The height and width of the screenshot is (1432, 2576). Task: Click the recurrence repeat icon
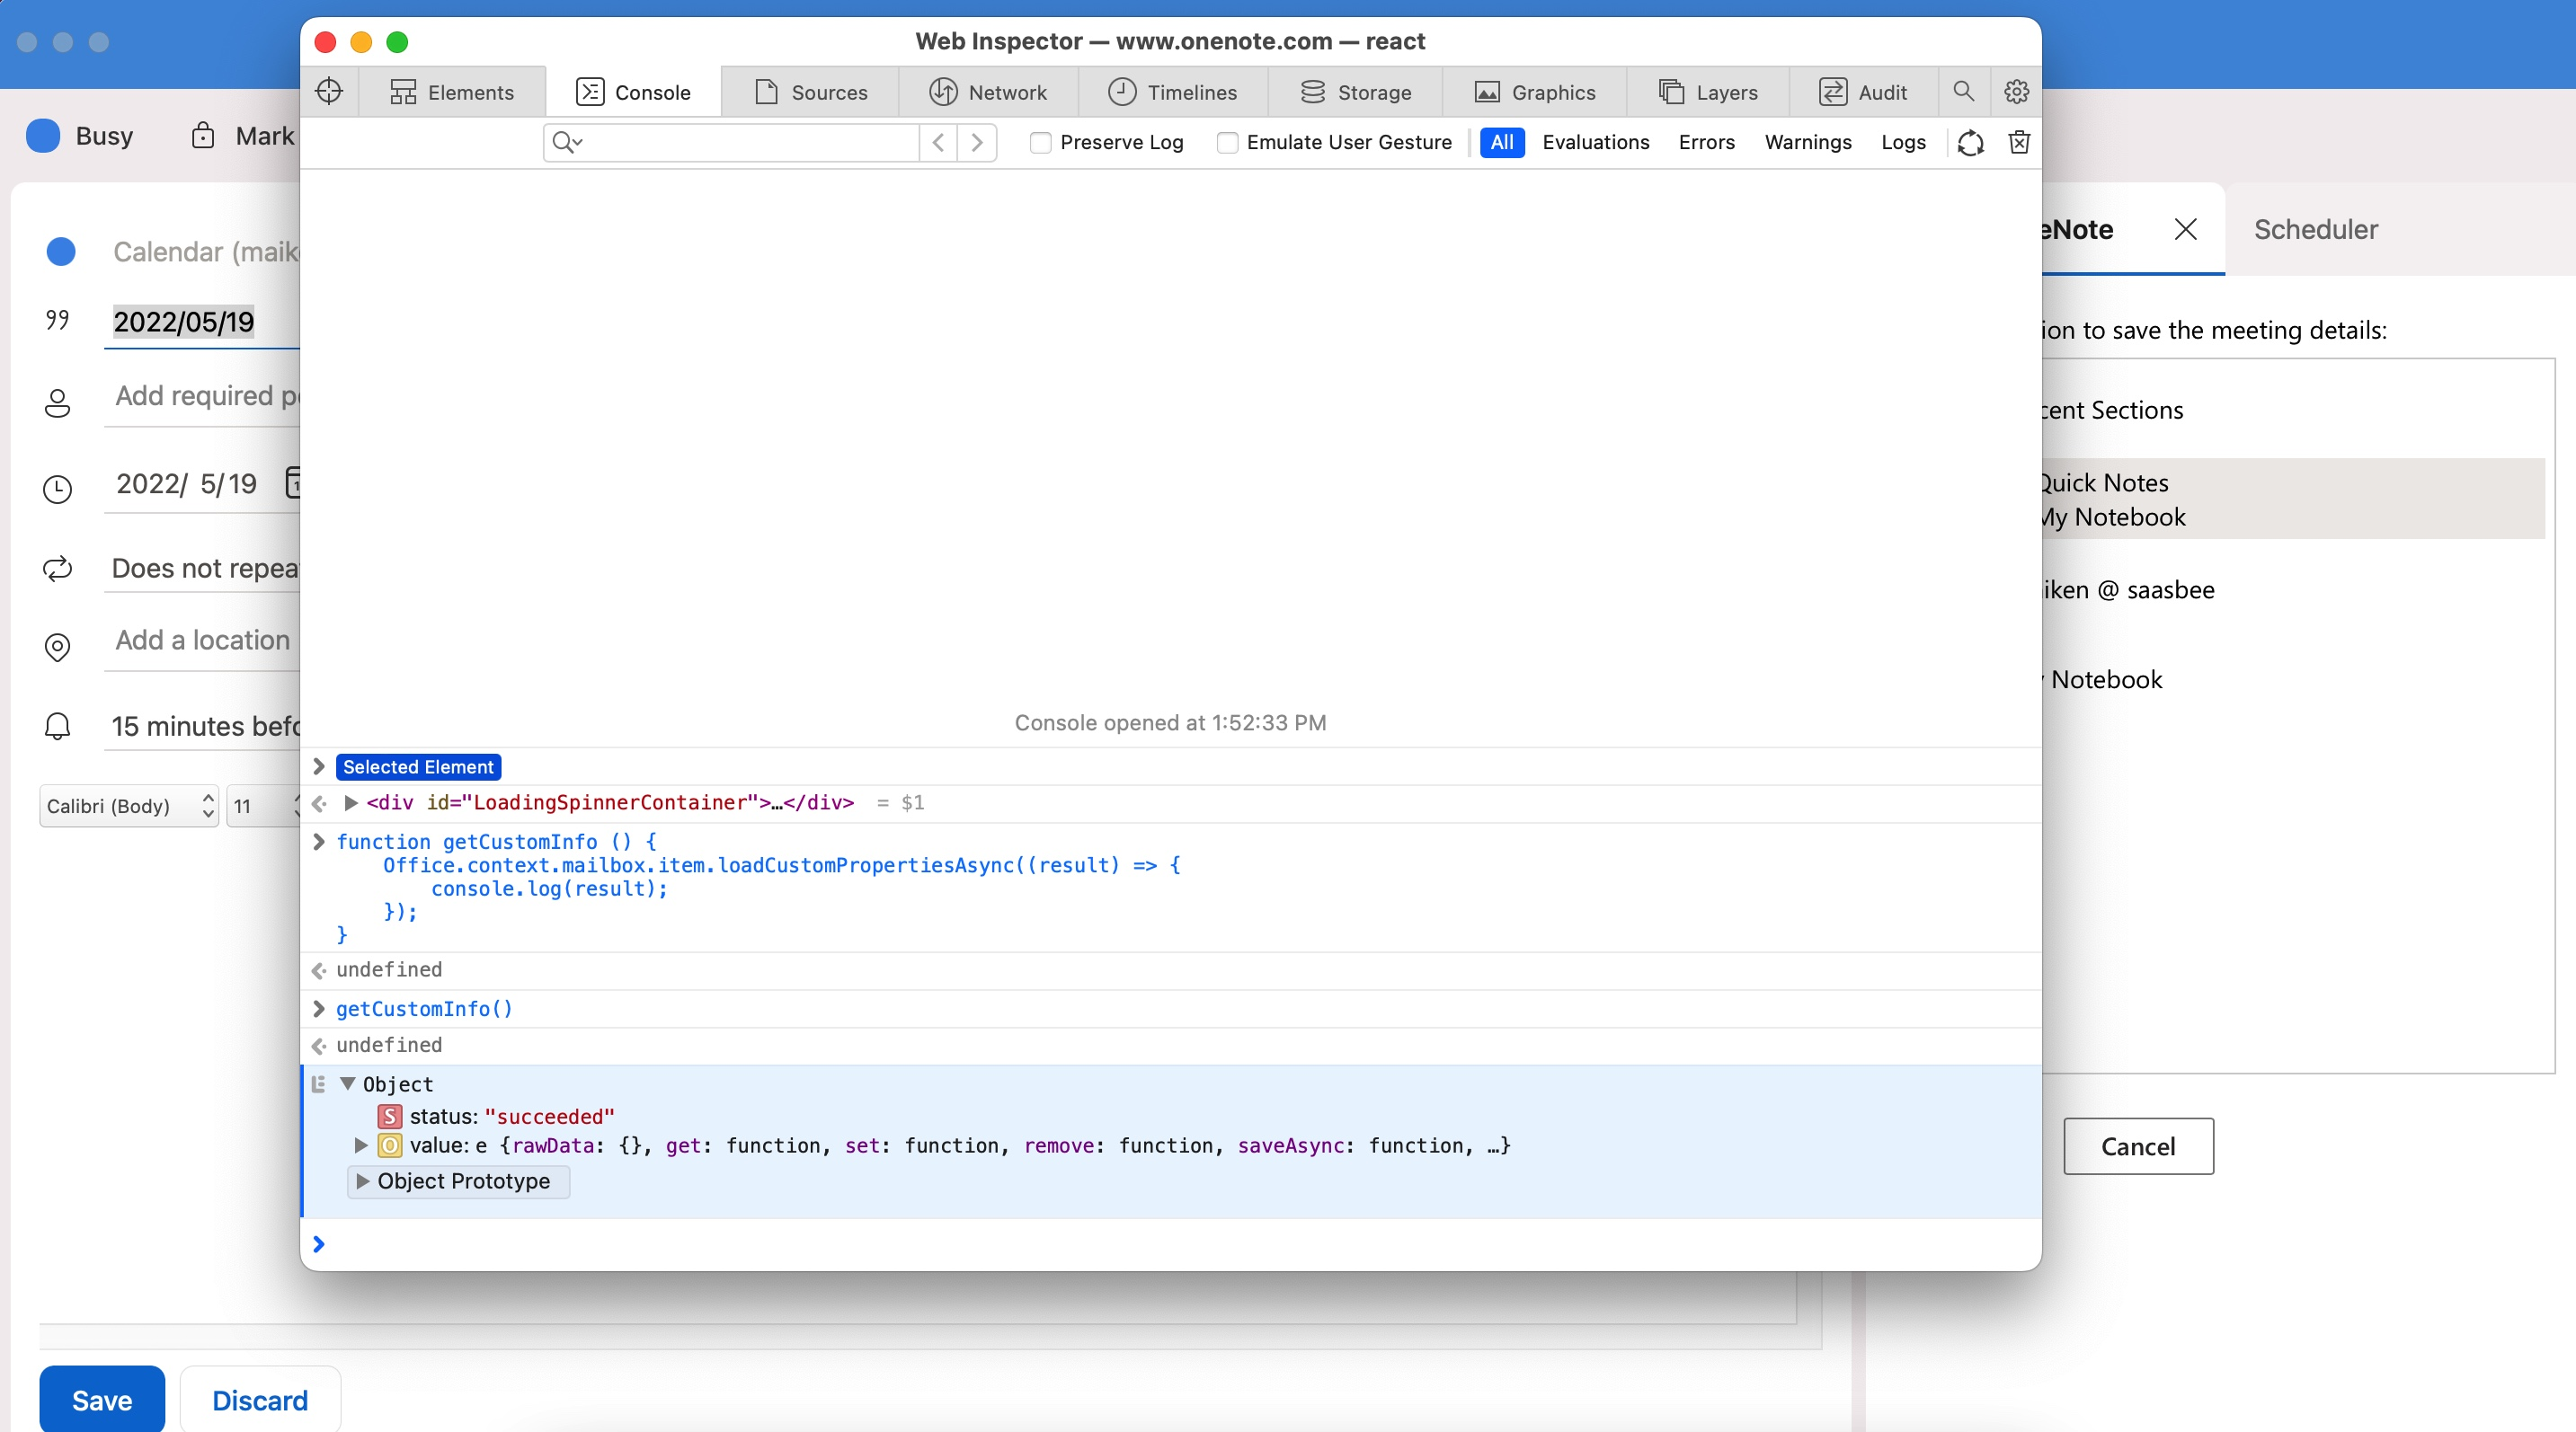(57, 569)
